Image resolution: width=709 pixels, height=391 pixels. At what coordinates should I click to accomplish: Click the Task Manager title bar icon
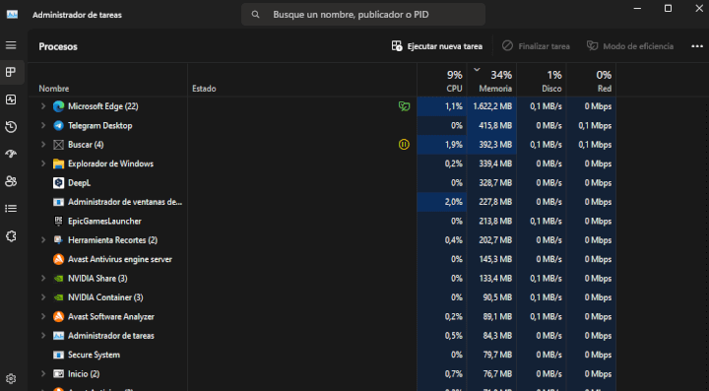click(12, 14)
